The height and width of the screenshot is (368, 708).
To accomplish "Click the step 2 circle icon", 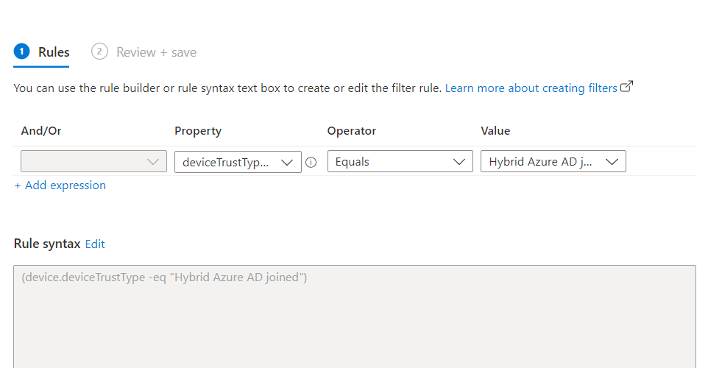I will click(99, 52).
